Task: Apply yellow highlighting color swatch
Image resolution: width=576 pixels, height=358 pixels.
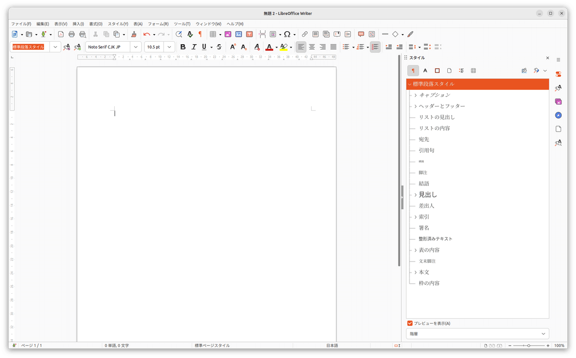Action: coord(284,47)
